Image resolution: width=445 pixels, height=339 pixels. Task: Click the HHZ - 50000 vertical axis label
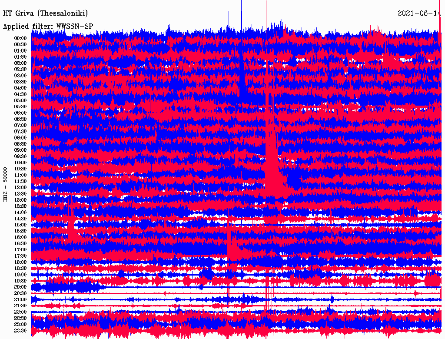[x=6, y=184]
